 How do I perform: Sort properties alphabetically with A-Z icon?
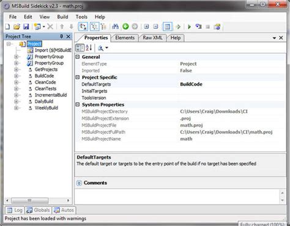coord(89,48)
